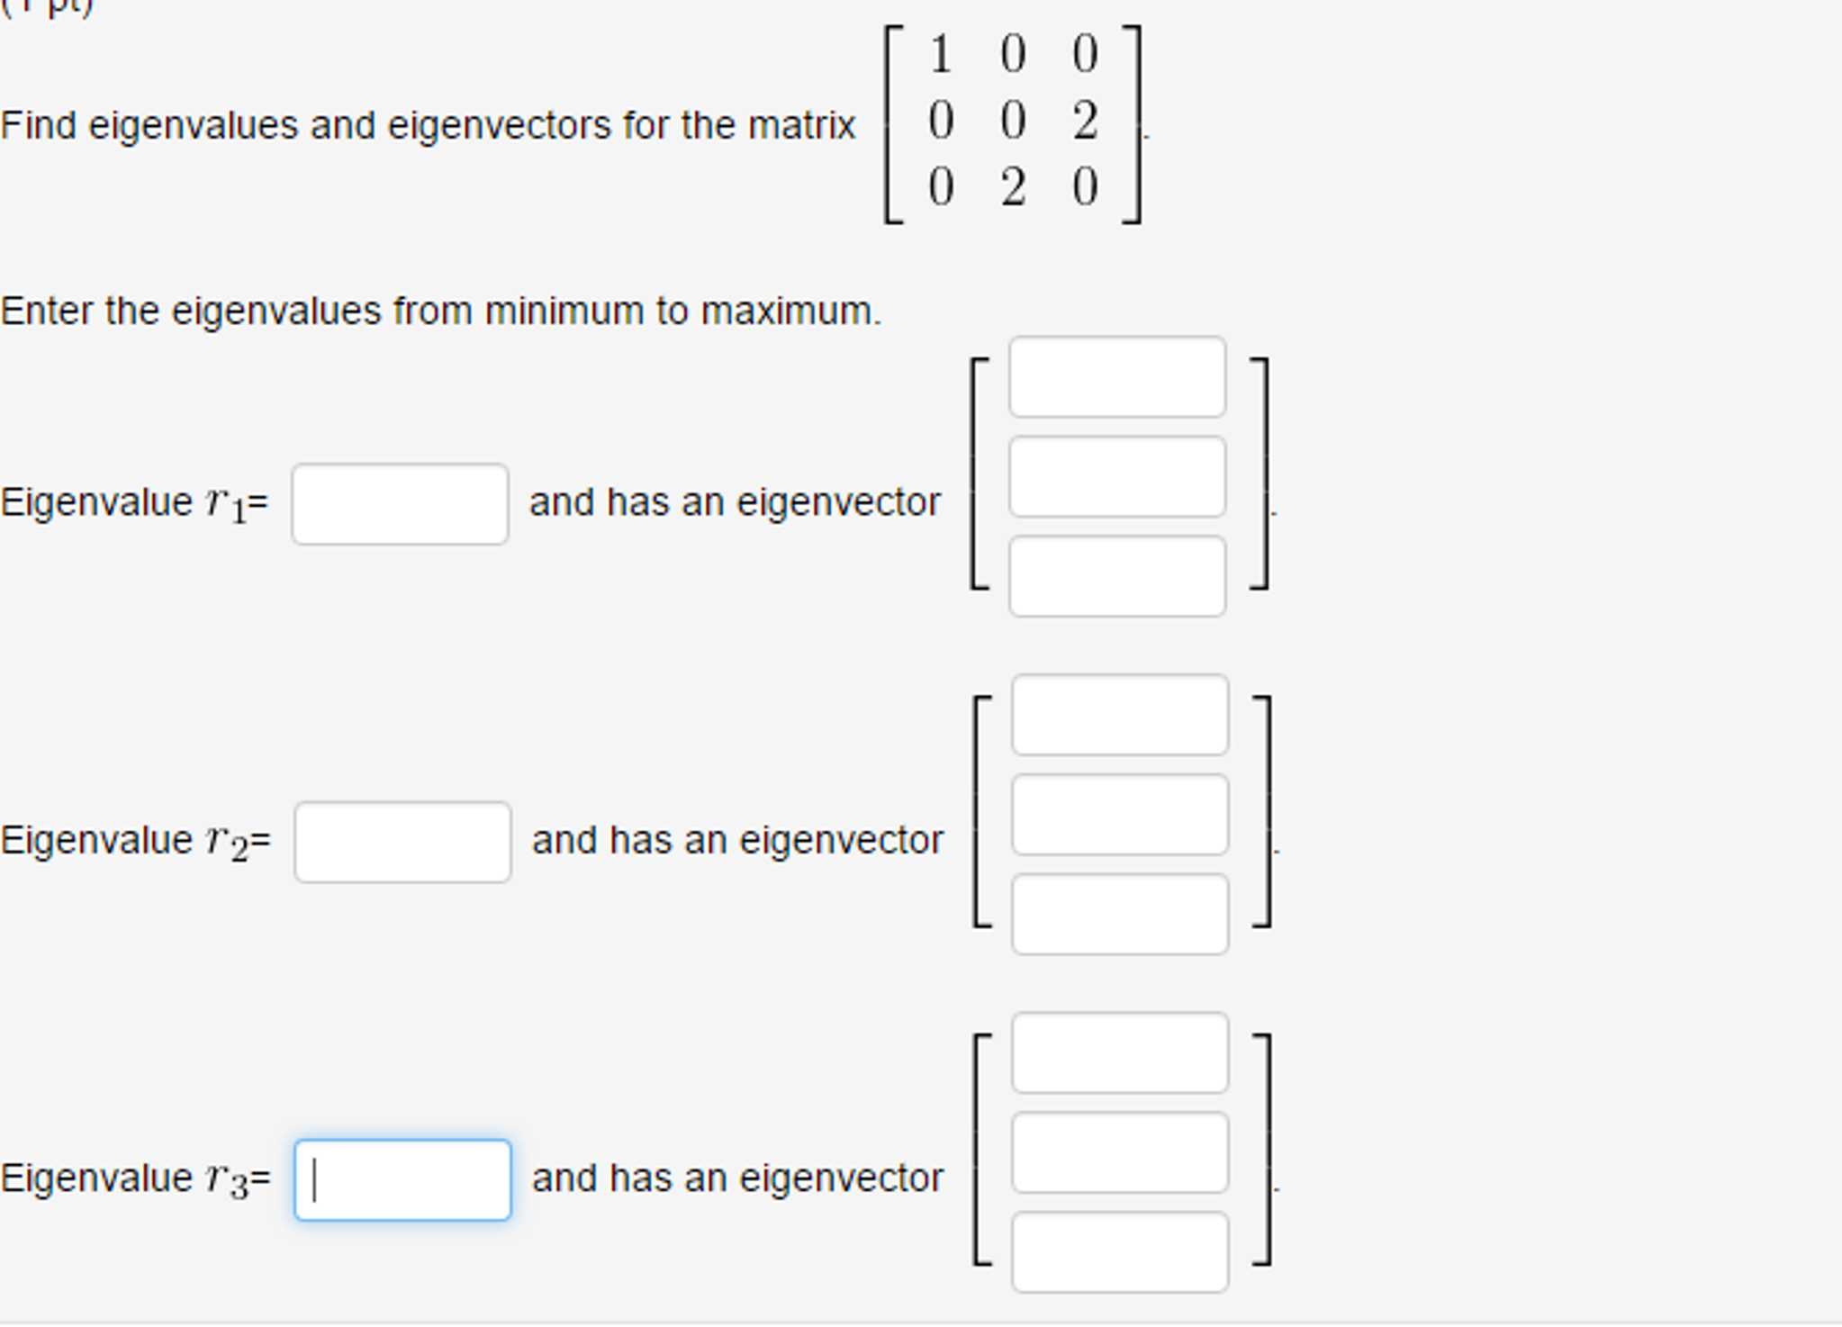
Task: Select the middle component of the r2 eigenvector
Action: (x=1122, y=816)
